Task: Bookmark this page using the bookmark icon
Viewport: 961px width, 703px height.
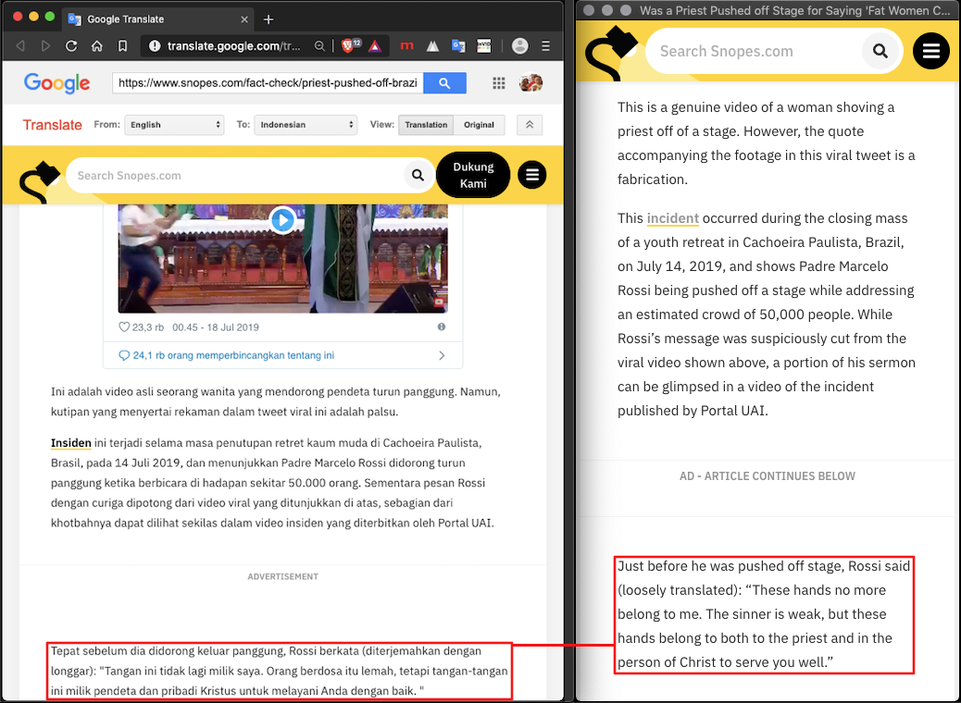Action: (123, 45)
